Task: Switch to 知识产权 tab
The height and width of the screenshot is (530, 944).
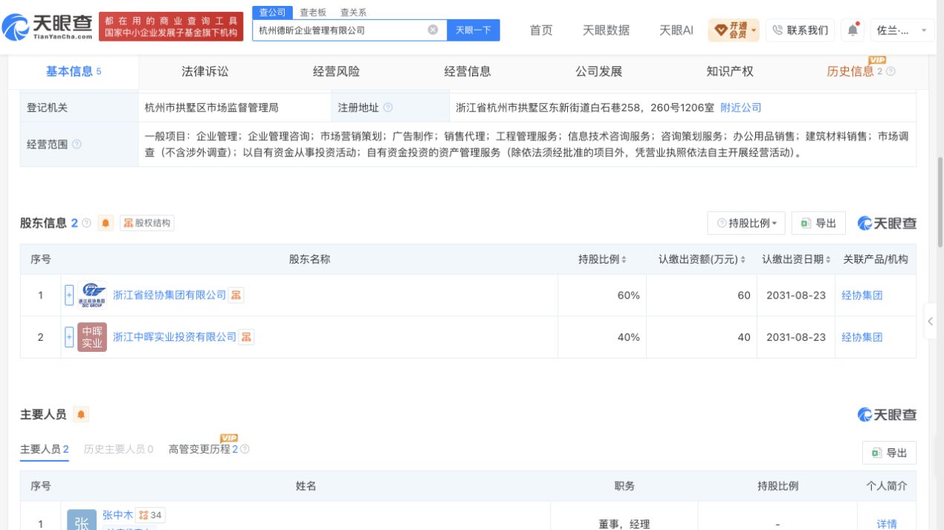Action: 730,71
